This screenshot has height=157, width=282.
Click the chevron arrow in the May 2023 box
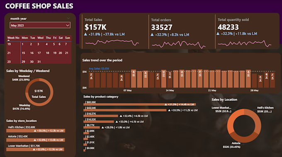68,25
